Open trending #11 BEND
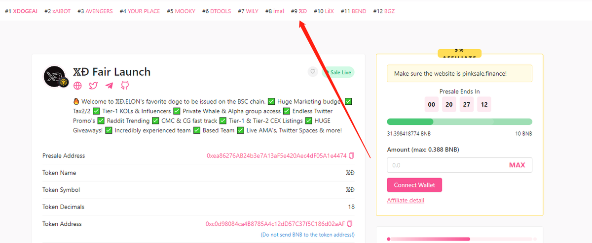 coord(354,11)
